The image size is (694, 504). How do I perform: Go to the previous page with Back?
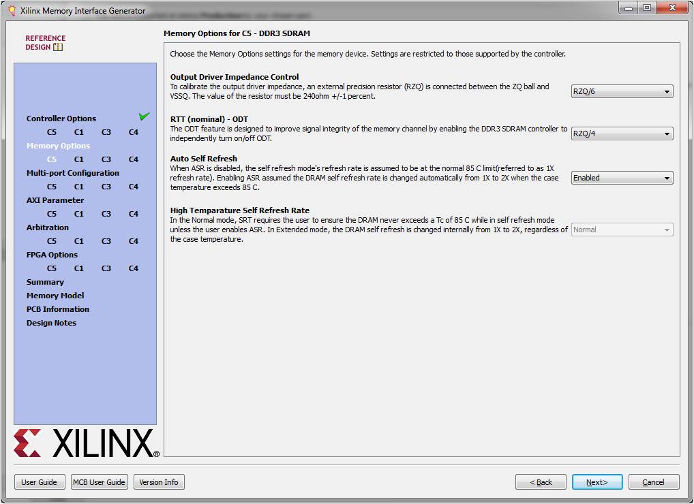point(541,482)
